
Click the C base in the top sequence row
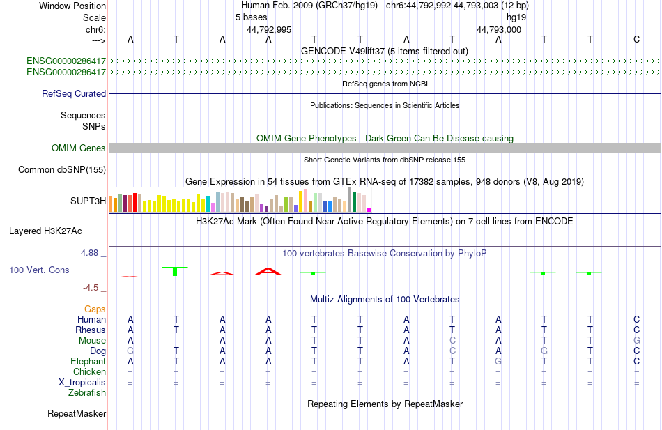coord(636,39)
